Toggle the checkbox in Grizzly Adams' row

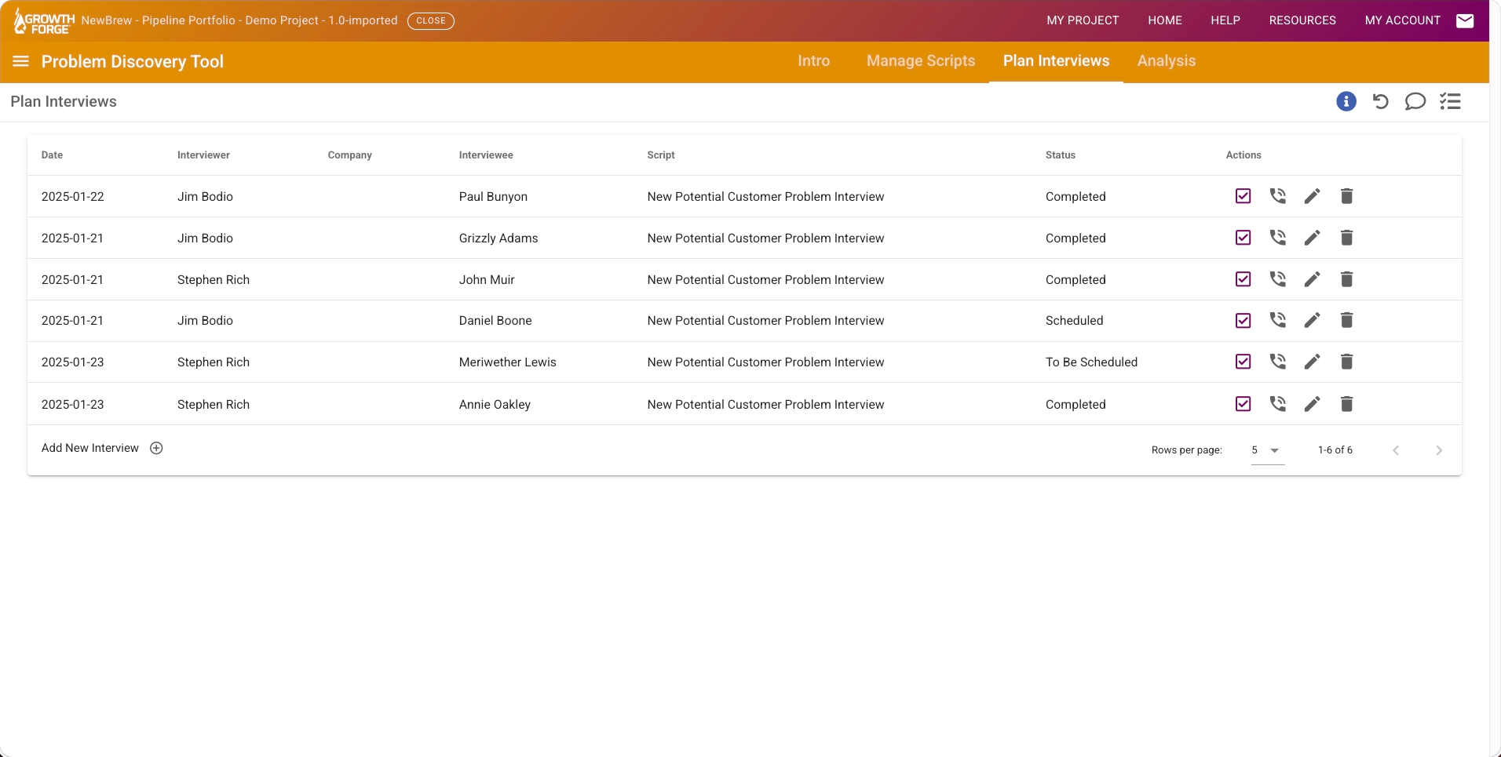pyautogui.click(x=1244, y=238)
